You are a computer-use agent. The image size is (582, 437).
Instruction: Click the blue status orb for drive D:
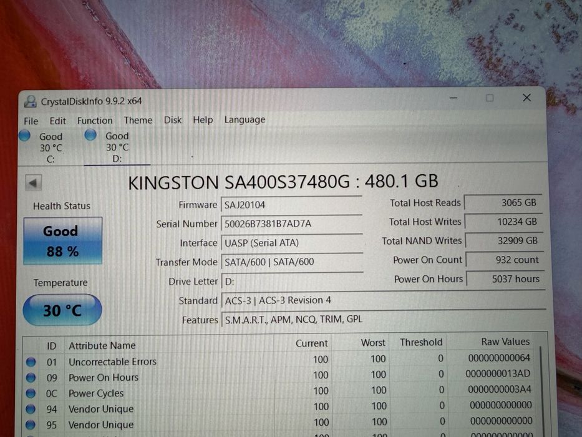pyautogui.click(x=90, y=134)
